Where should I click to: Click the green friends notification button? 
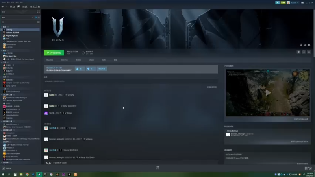pyautogui.click(x=283, y=3)
